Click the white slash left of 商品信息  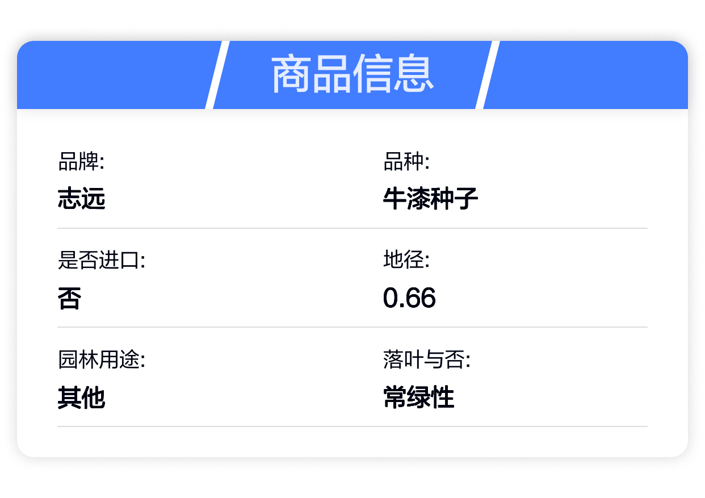coord(217,75)
